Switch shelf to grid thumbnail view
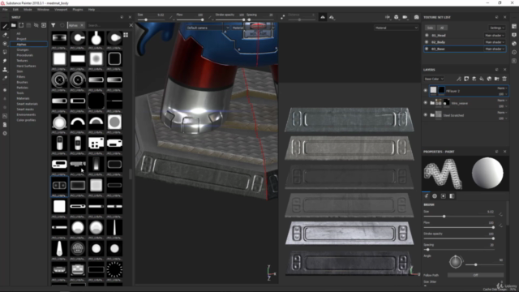The width and height of the screenshot is (519, 292). (126, 35)
